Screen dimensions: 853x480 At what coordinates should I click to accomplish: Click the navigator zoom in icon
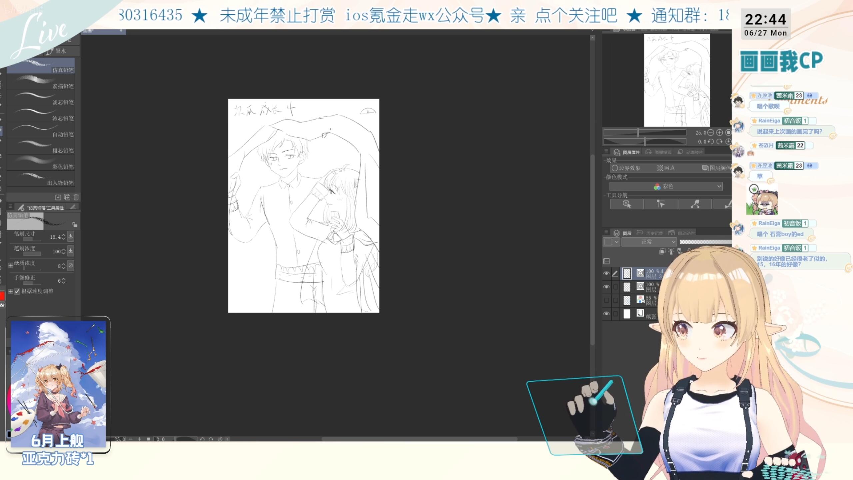click(719, 133)
